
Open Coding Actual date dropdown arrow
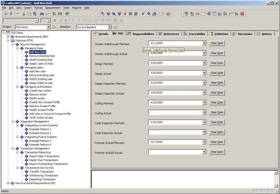tap(204, 112)
